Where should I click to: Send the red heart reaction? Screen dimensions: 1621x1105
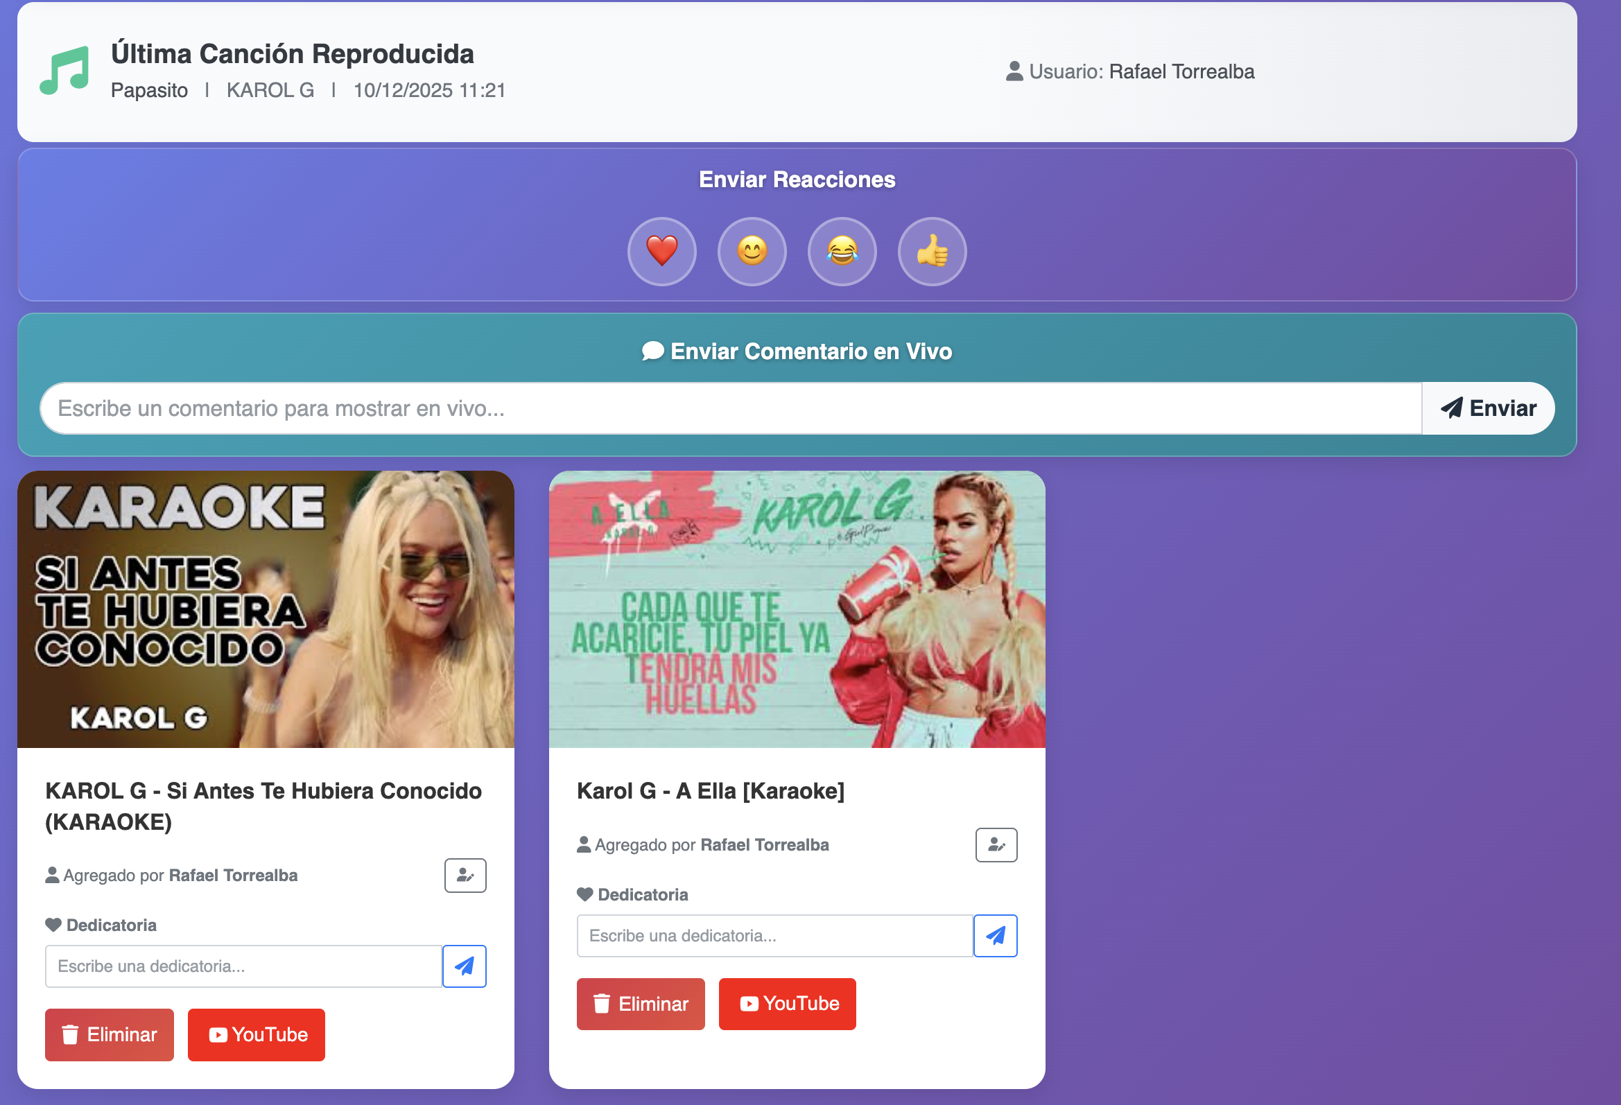coord(661,251)
